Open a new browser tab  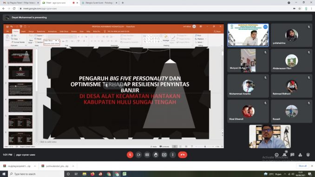(123, 3)
